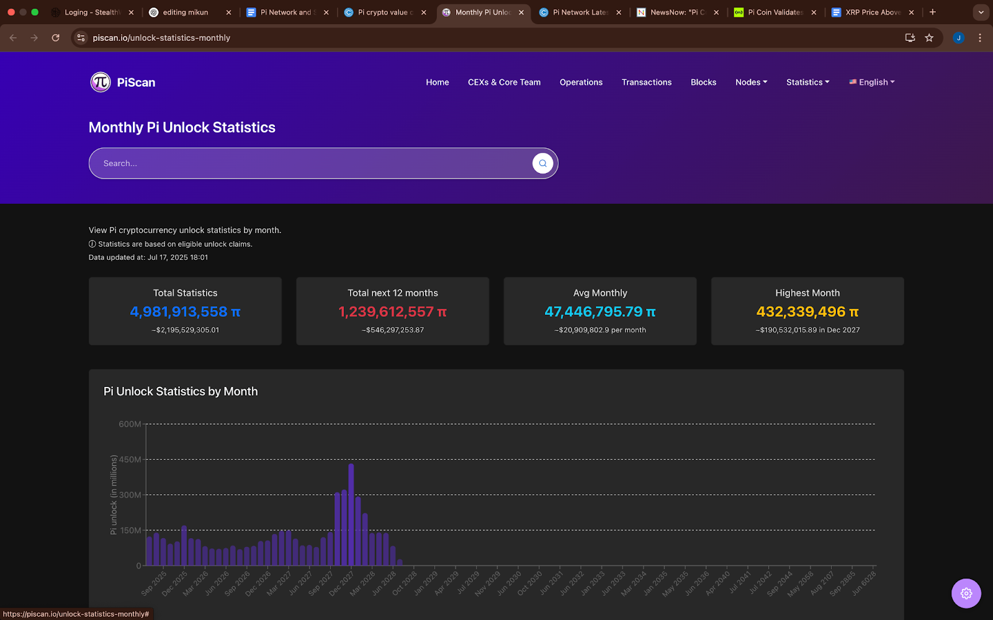This screenshot has height=620, width=993.
Task: Go to the Transactions page
Action: [x=646, y=82]
